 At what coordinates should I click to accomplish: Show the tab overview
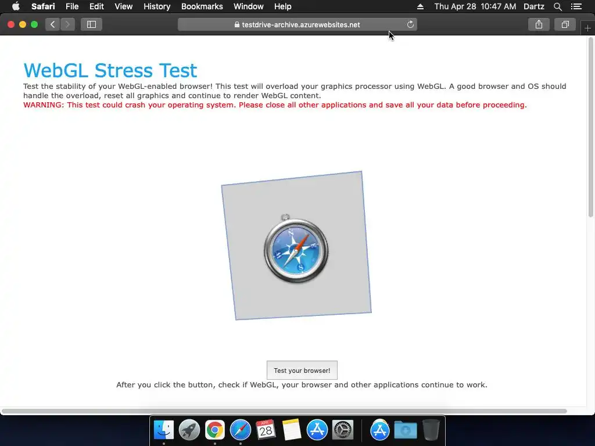coord(565,24)
